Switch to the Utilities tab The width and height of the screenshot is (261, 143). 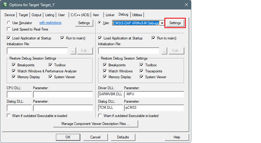coord(137,15)
